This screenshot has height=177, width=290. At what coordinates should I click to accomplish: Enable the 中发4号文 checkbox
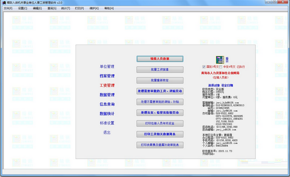coord(221,67)
